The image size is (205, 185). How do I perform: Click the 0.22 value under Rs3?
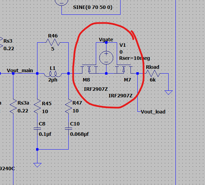[x=9, y=48]
